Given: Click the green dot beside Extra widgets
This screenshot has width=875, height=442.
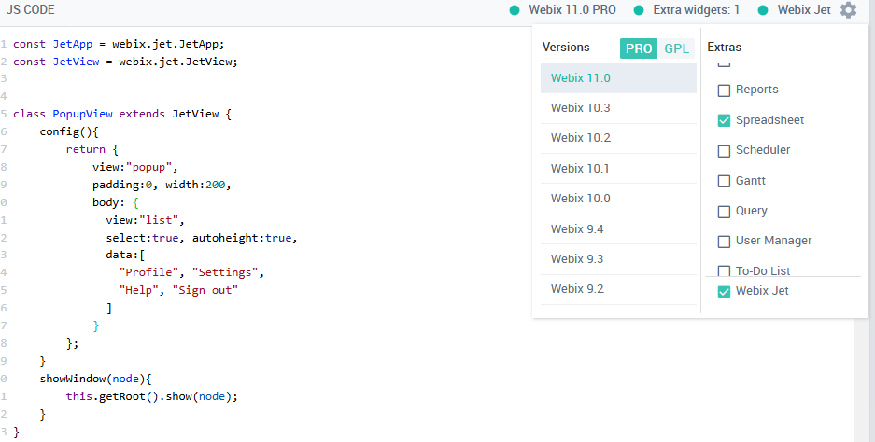Looking at the screenshot, I should pyautogui.click(x=639, y=10).
